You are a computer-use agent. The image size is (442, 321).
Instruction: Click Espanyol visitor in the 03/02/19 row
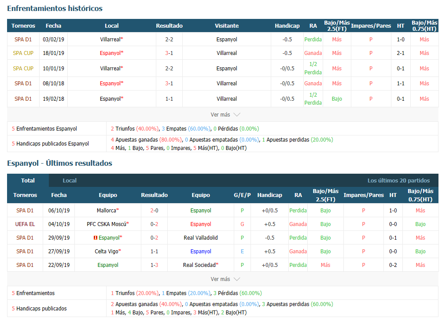[x=227, y=40]
